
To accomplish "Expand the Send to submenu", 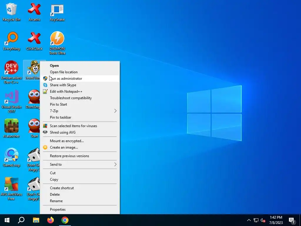I will [x=80, y=164].
